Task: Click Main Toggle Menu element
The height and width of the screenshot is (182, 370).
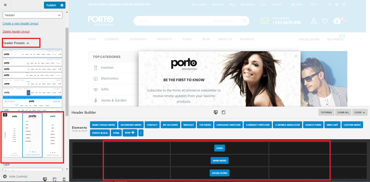Action: (x=104, y=125)
